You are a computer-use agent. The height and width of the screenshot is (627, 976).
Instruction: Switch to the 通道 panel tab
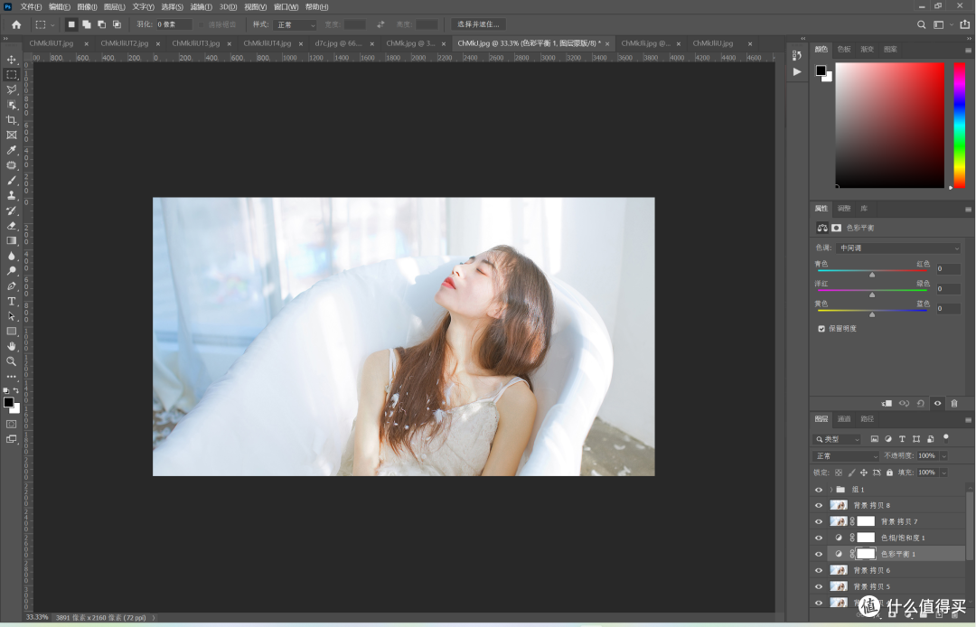tap(844, 418)
